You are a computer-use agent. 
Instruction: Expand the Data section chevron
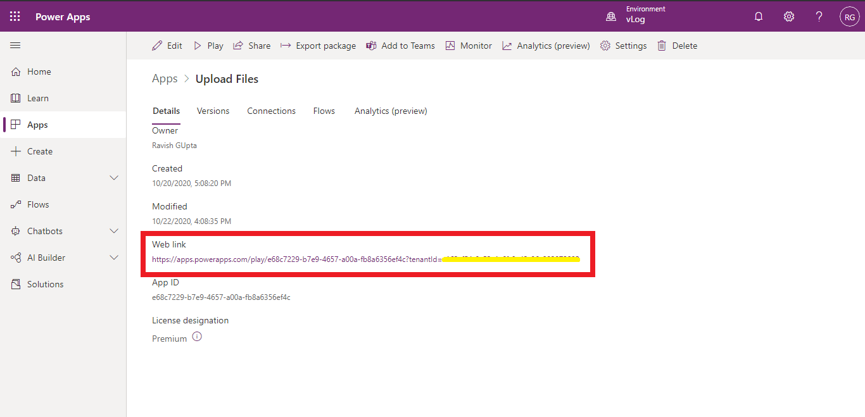pyautogui.click(x=115, y=178)
